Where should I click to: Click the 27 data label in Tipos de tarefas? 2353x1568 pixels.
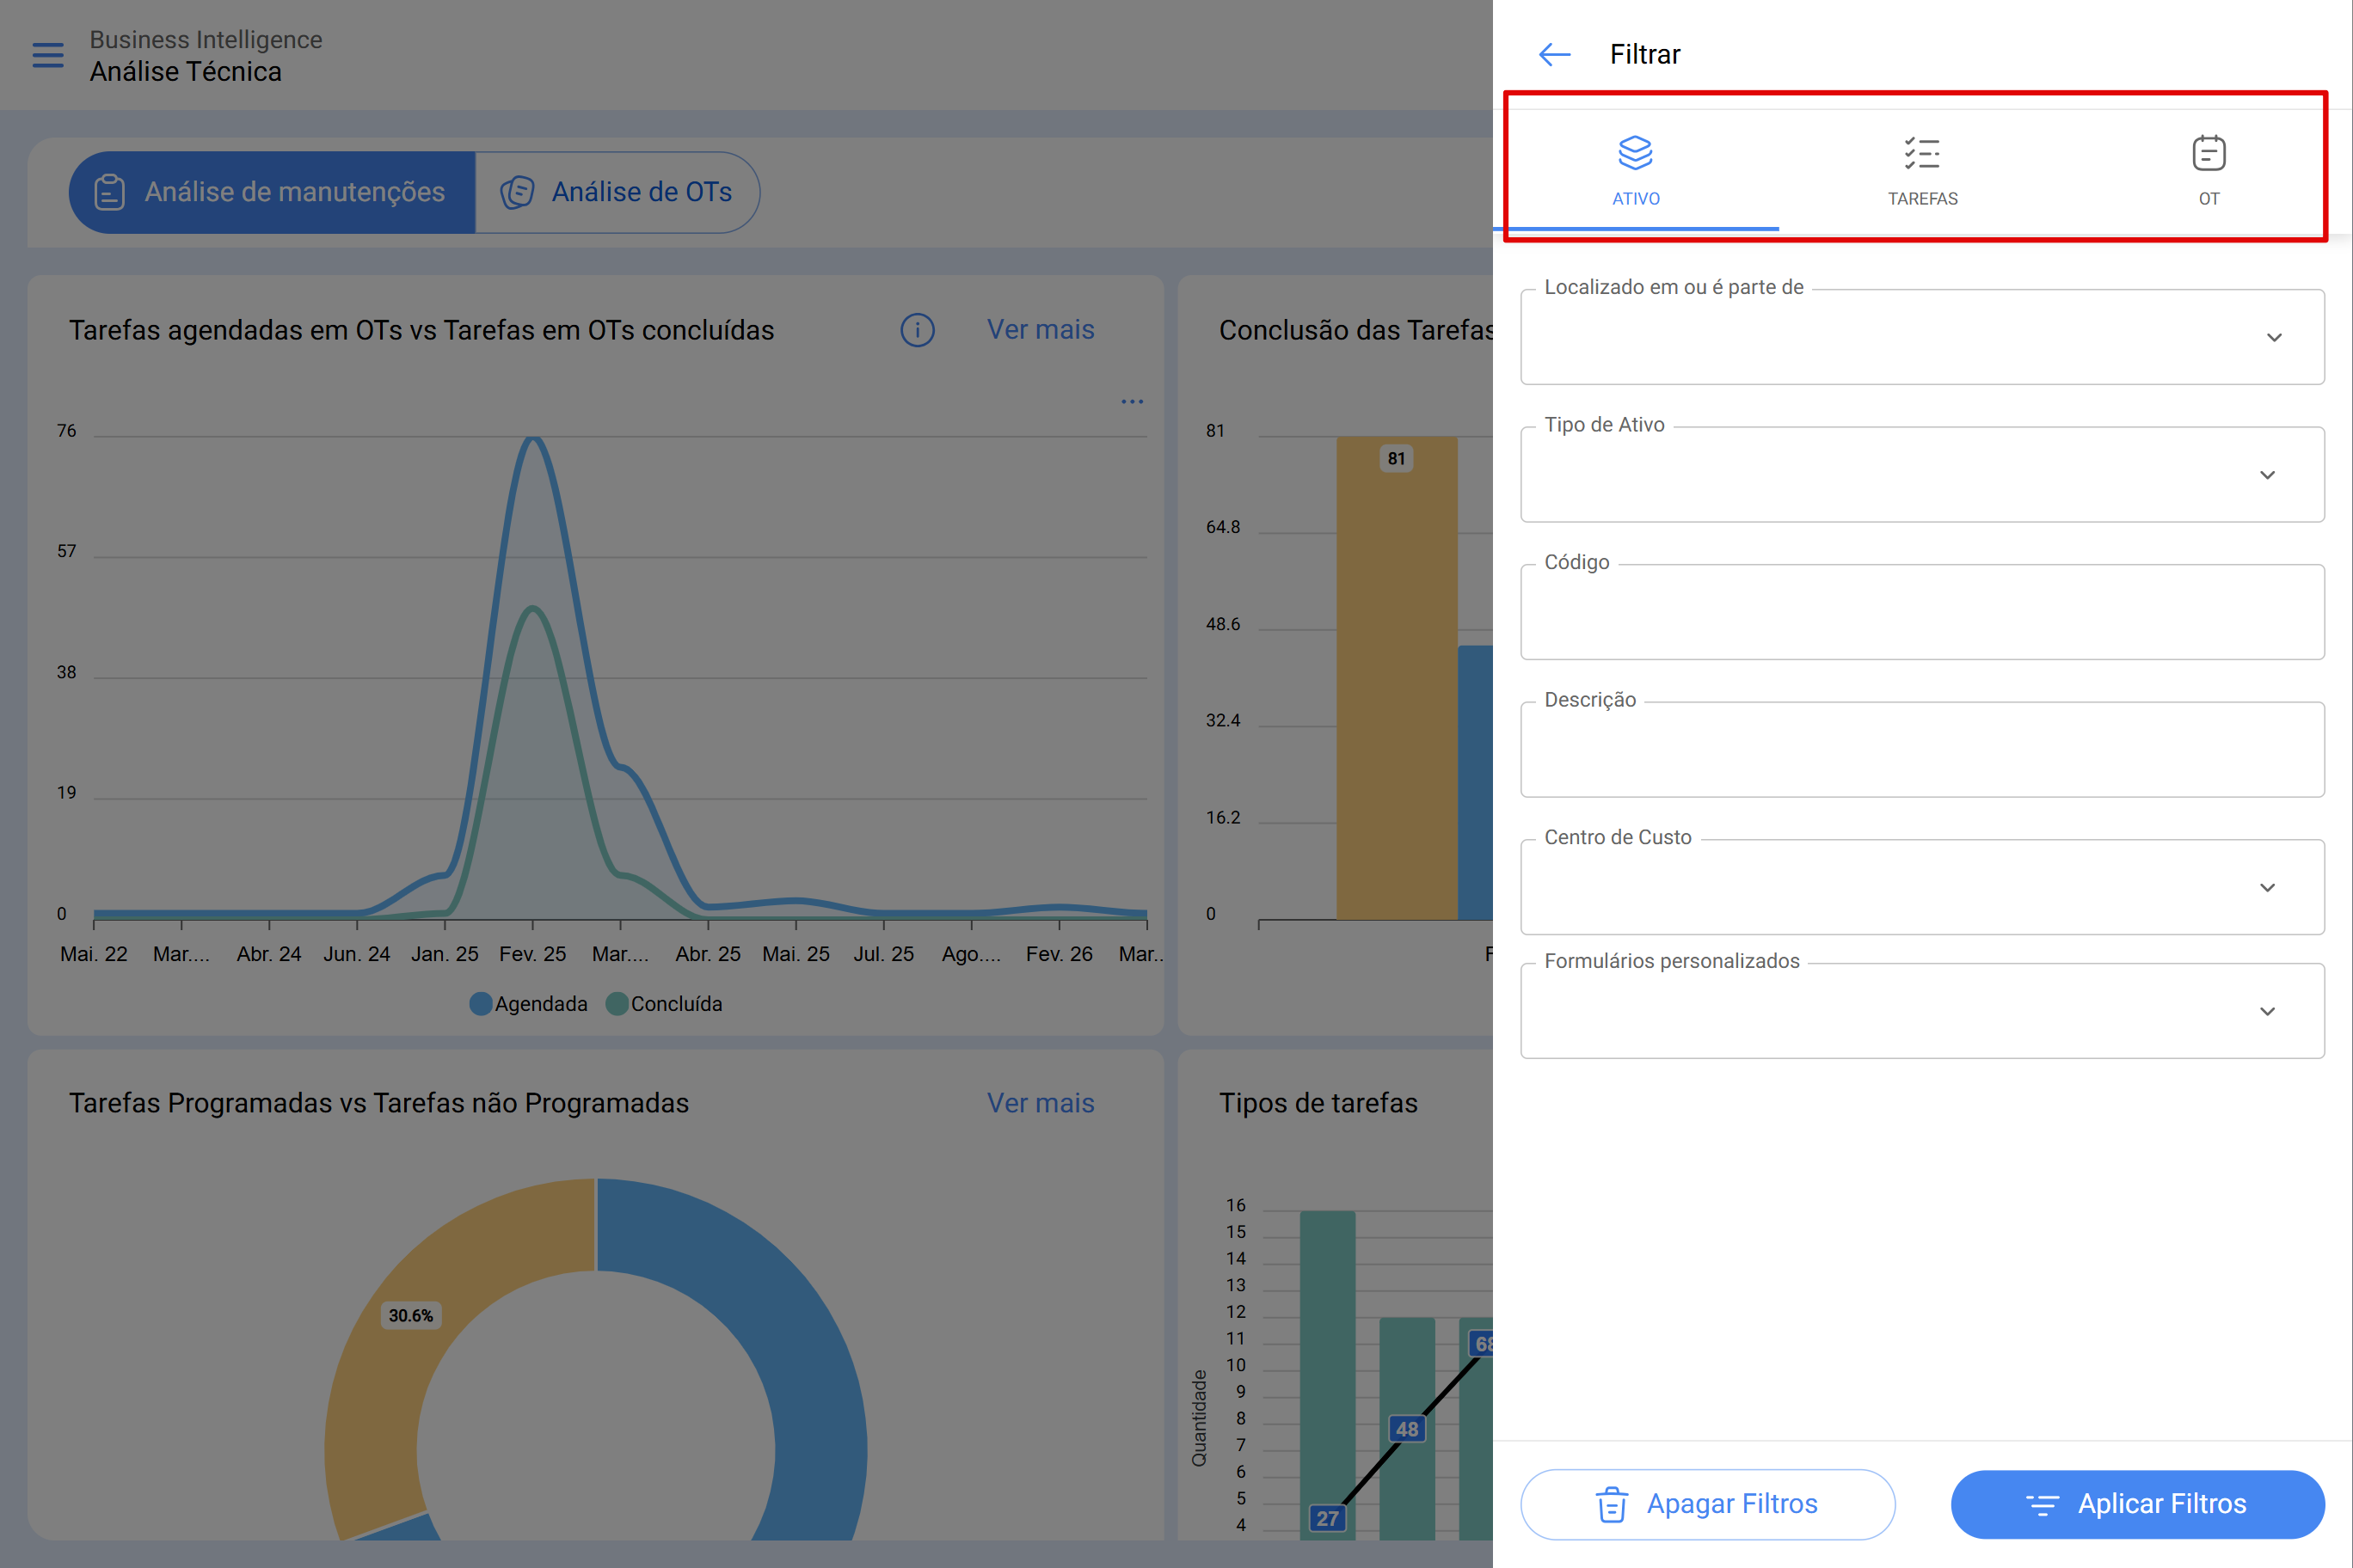pos(1328,1518)
